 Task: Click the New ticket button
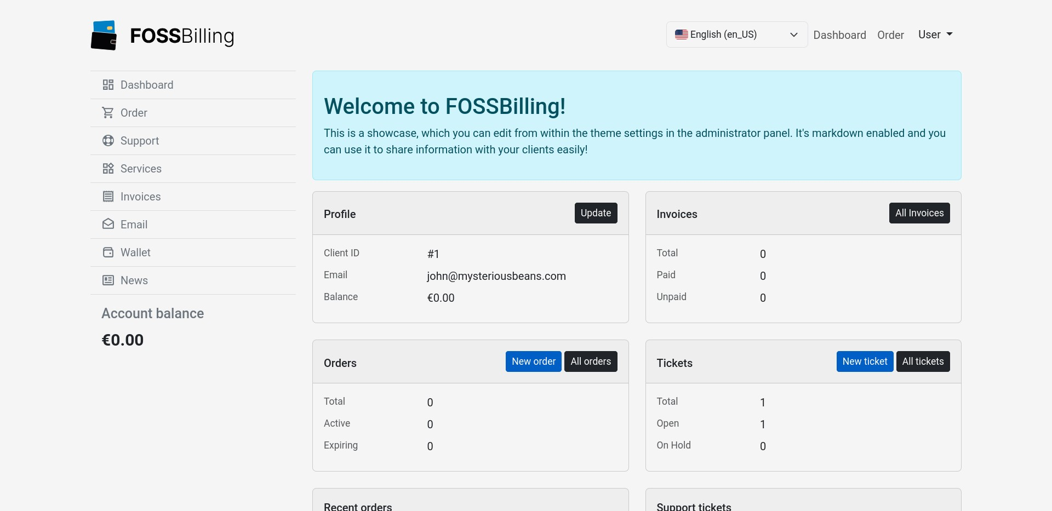click(x=865, y=361)
